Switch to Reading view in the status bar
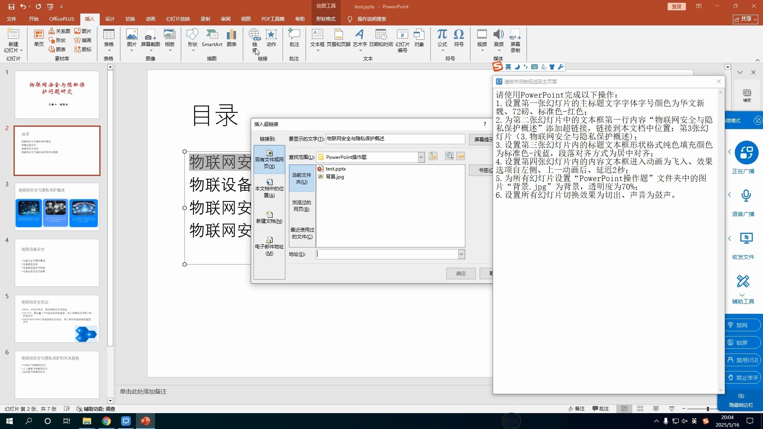763x429 pixels. 656,409
